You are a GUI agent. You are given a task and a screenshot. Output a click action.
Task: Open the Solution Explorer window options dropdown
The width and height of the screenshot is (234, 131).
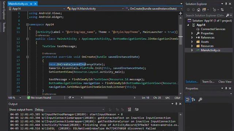pyautogui.click(x=222, y=4)
